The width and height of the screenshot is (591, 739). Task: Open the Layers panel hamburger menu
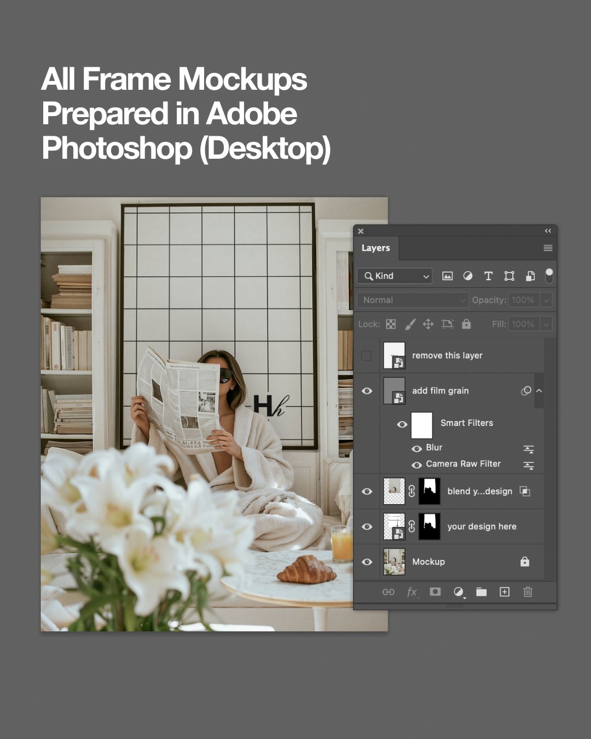547,248
